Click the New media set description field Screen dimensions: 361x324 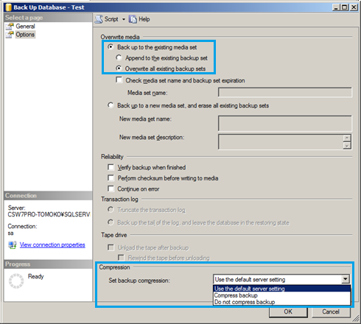[x=281, y=142]
